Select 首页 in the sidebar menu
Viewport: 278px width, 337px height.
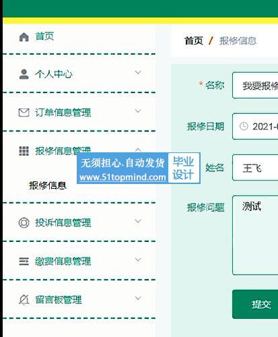(44, 36)
